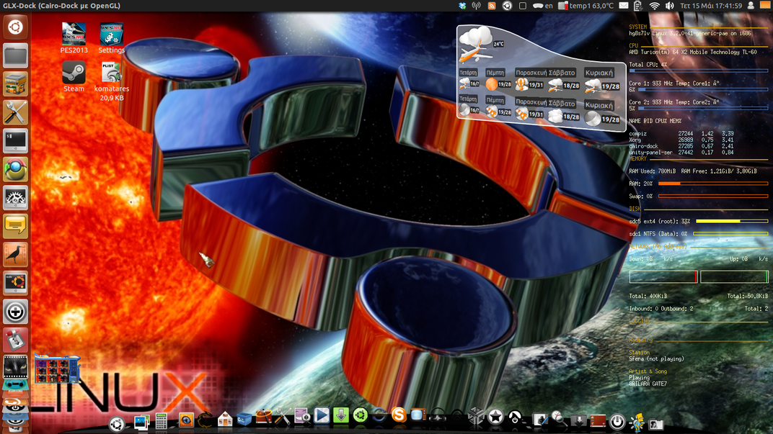This screenshot has width=773, height=434.
Task: Click the mail envelope messaging indicator
Action: (x=624, y=6)
